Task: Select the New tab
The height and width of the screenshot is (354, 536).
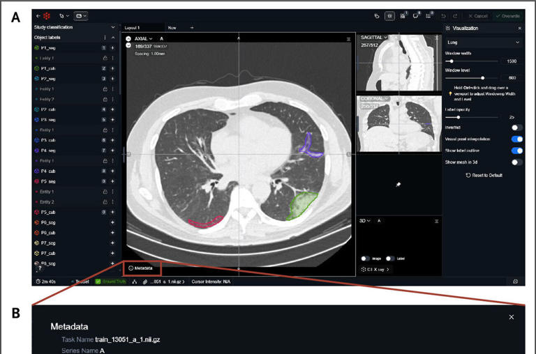Action: click(x=172, y=28)
